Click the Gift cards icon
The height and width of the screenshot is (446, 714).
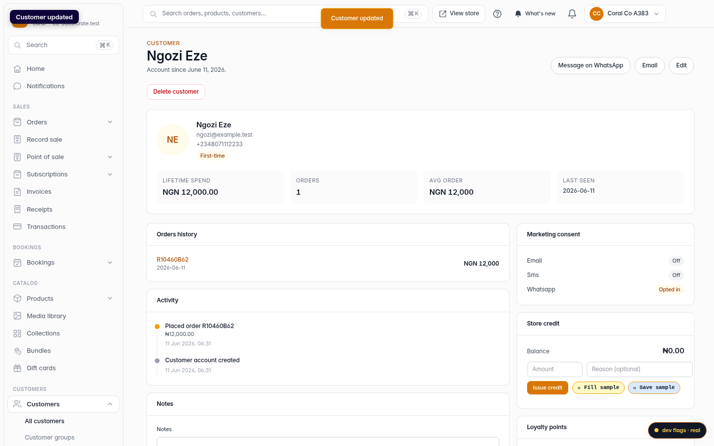click(x=17, y=368)
